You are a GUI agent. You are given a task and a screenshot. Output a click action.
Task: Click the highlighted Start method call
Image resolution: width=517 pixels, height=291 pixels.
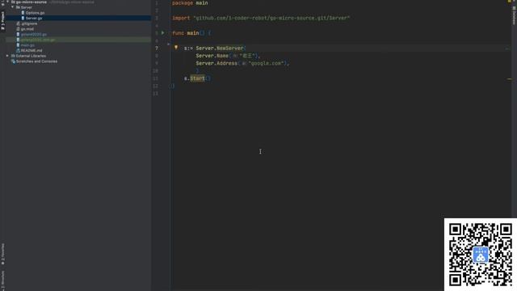click(197, 78)
